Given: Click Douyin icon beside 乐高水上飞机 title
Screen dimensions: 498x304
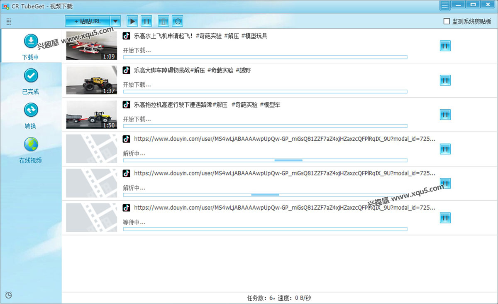Looking at the screenshot, I should tap(127, 36).
